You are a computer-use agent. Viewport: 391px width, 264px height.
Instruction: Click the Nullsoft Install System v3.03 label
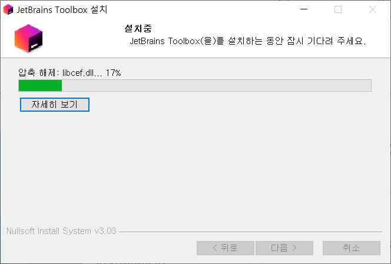pos(61,231)
